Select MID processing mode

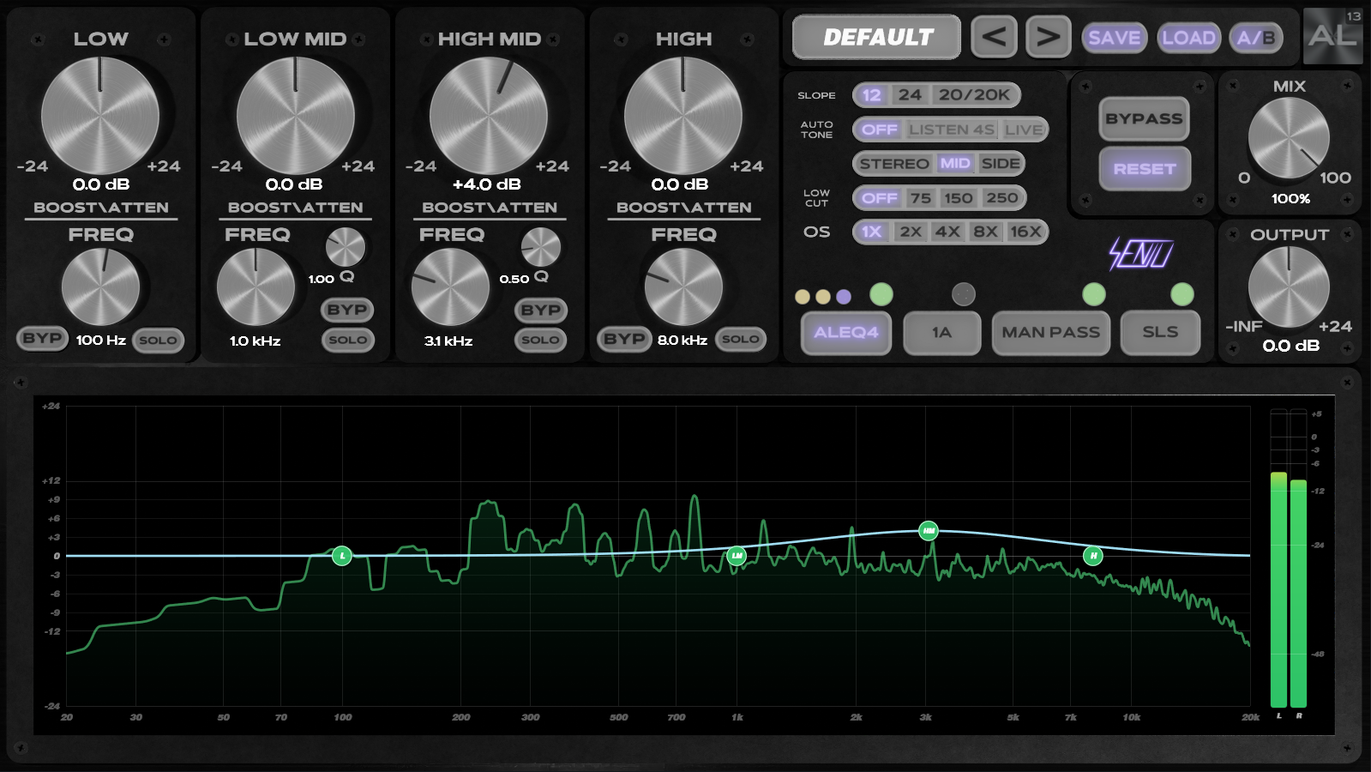coord(955,164)
